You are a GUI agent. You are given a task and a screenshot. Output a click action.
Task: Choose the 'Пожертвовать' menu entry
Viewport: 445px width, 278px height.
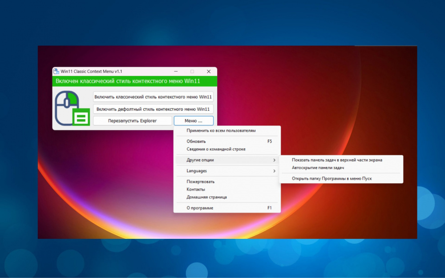[x=200, y=181]
